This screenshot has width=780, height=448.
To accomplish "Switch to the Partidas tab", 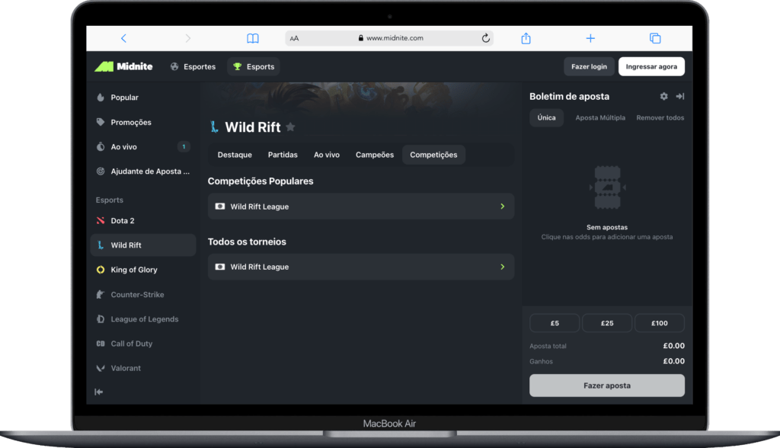I will point(283,155).
